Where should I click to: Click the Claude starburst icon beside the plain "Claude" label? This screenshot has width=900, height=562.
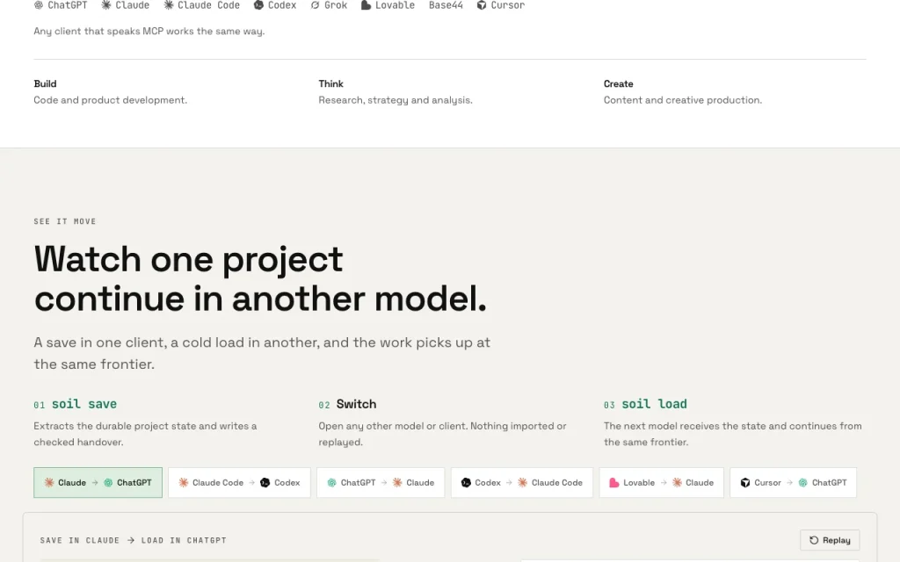[106, 5]
